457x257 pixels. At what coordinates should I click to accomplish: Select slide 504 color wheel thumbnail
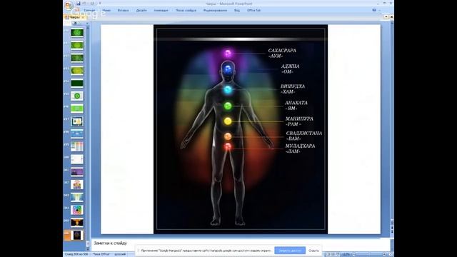click(77, 210)
